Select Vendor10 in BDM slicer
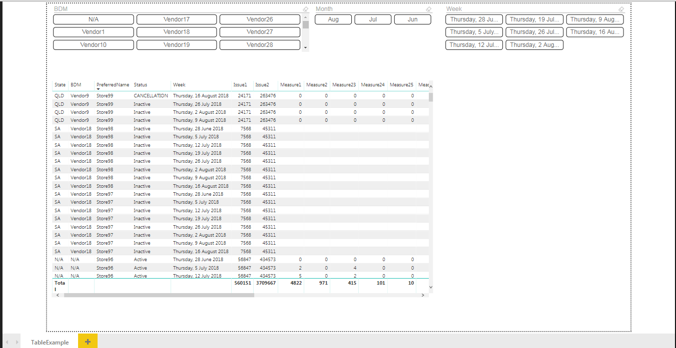The image size is (676, 348). coord(94,45)
